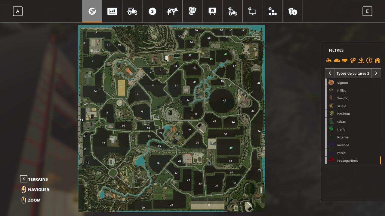The image size is (385, 216).
Task: Open the finances dollar tab
Action: click(x=152, y=11)
